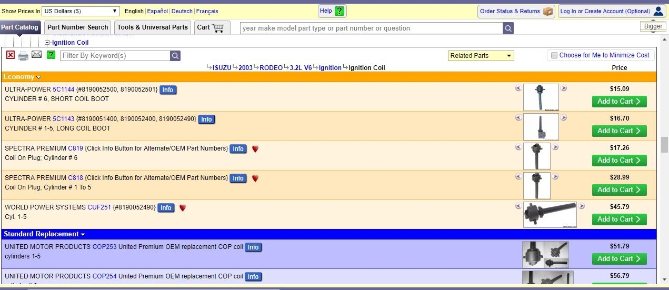This screenshot has height=290, width=669.
Task: Add the $16.70 ULTRA-POWER coil to cart
Action: click(620, 131)
